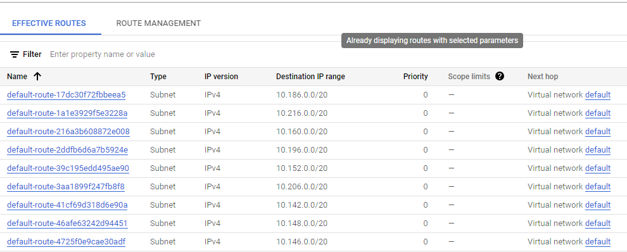Click the Filter list icon
The height and width of the screenshot is (252, 627).
[x=15, y=54]
